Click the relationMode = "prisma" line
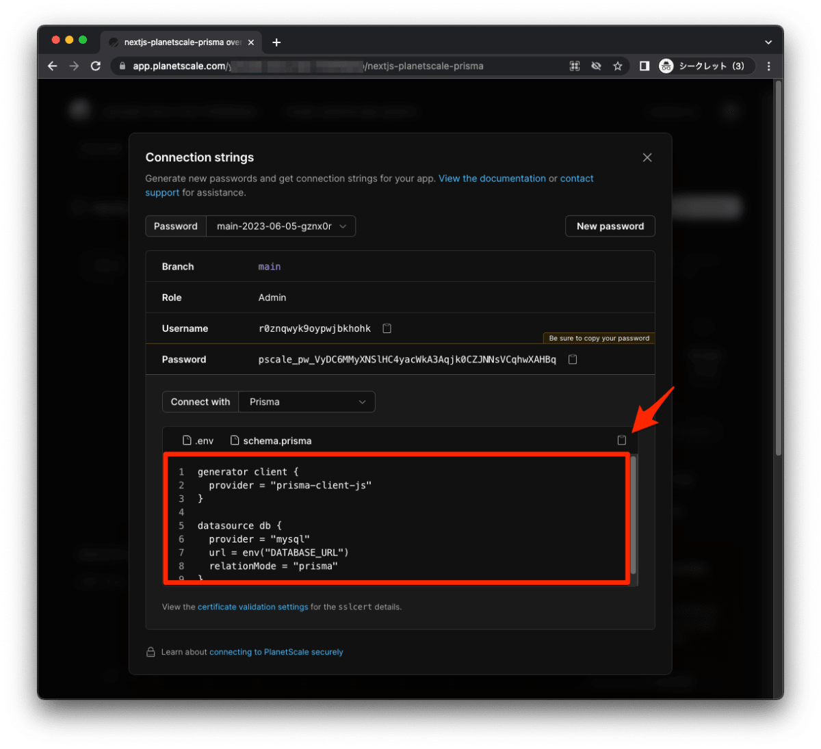This screenshot has height=749, width=821. pos(273,566)
